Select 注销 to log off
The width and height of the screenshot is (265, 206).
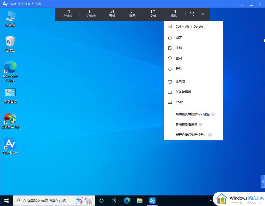click(193, 48)
